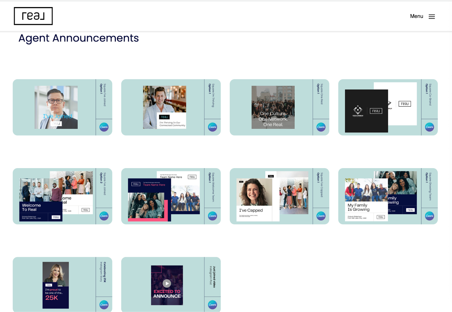The image size is (452, 312).
Task: Click the Agent Announcements heading
Action: click(x=79, y=38)
